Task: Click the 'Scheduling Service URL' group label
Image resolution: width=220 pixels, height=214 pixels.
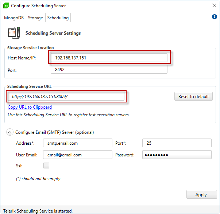Action: click(29, 86)
